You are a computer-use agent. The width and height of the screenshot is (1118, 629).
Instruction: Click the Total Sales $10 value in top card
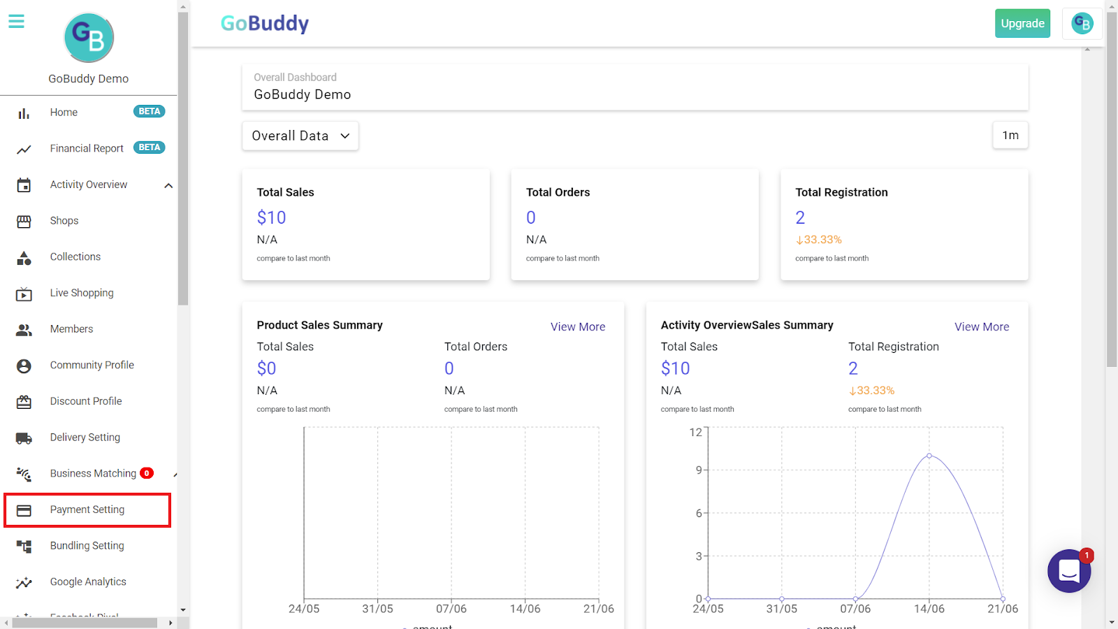[x=272, y=217]
